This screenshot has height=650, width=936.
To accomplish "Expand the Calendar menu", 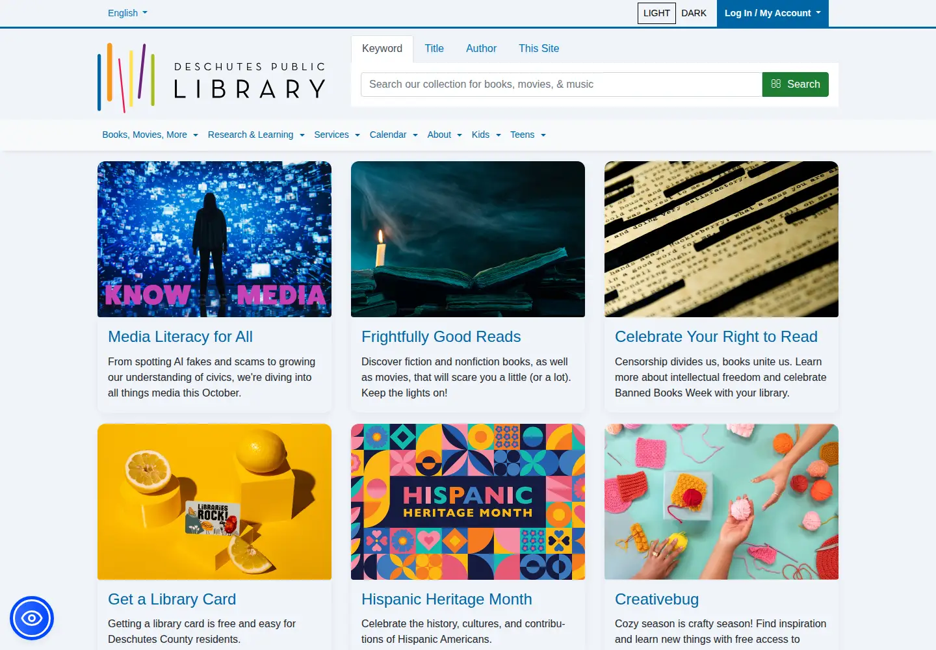I will pos(393,135).
